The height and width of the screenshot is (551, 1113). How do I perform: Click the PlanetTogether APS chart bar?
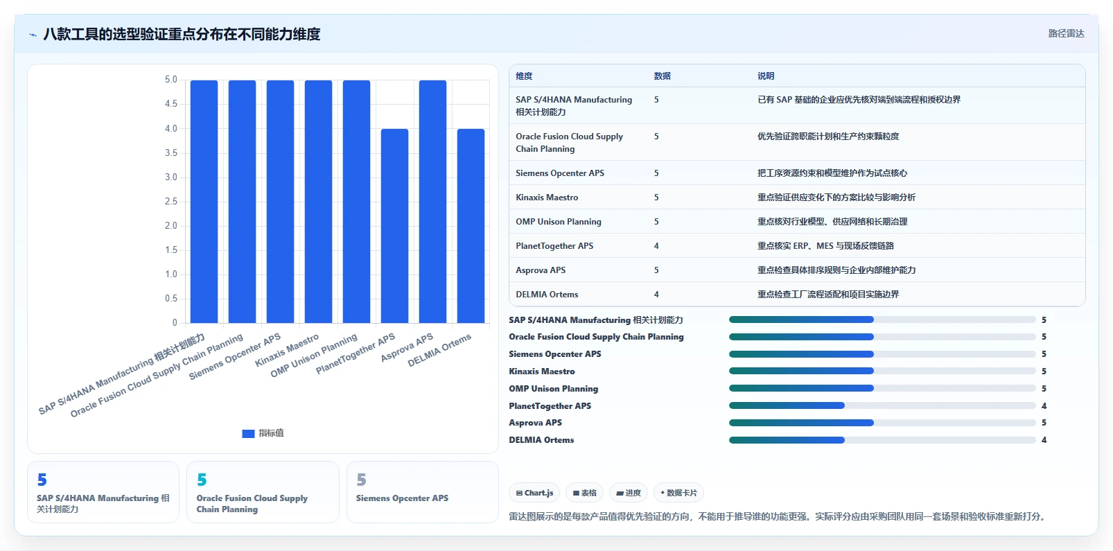click(394, 226)
